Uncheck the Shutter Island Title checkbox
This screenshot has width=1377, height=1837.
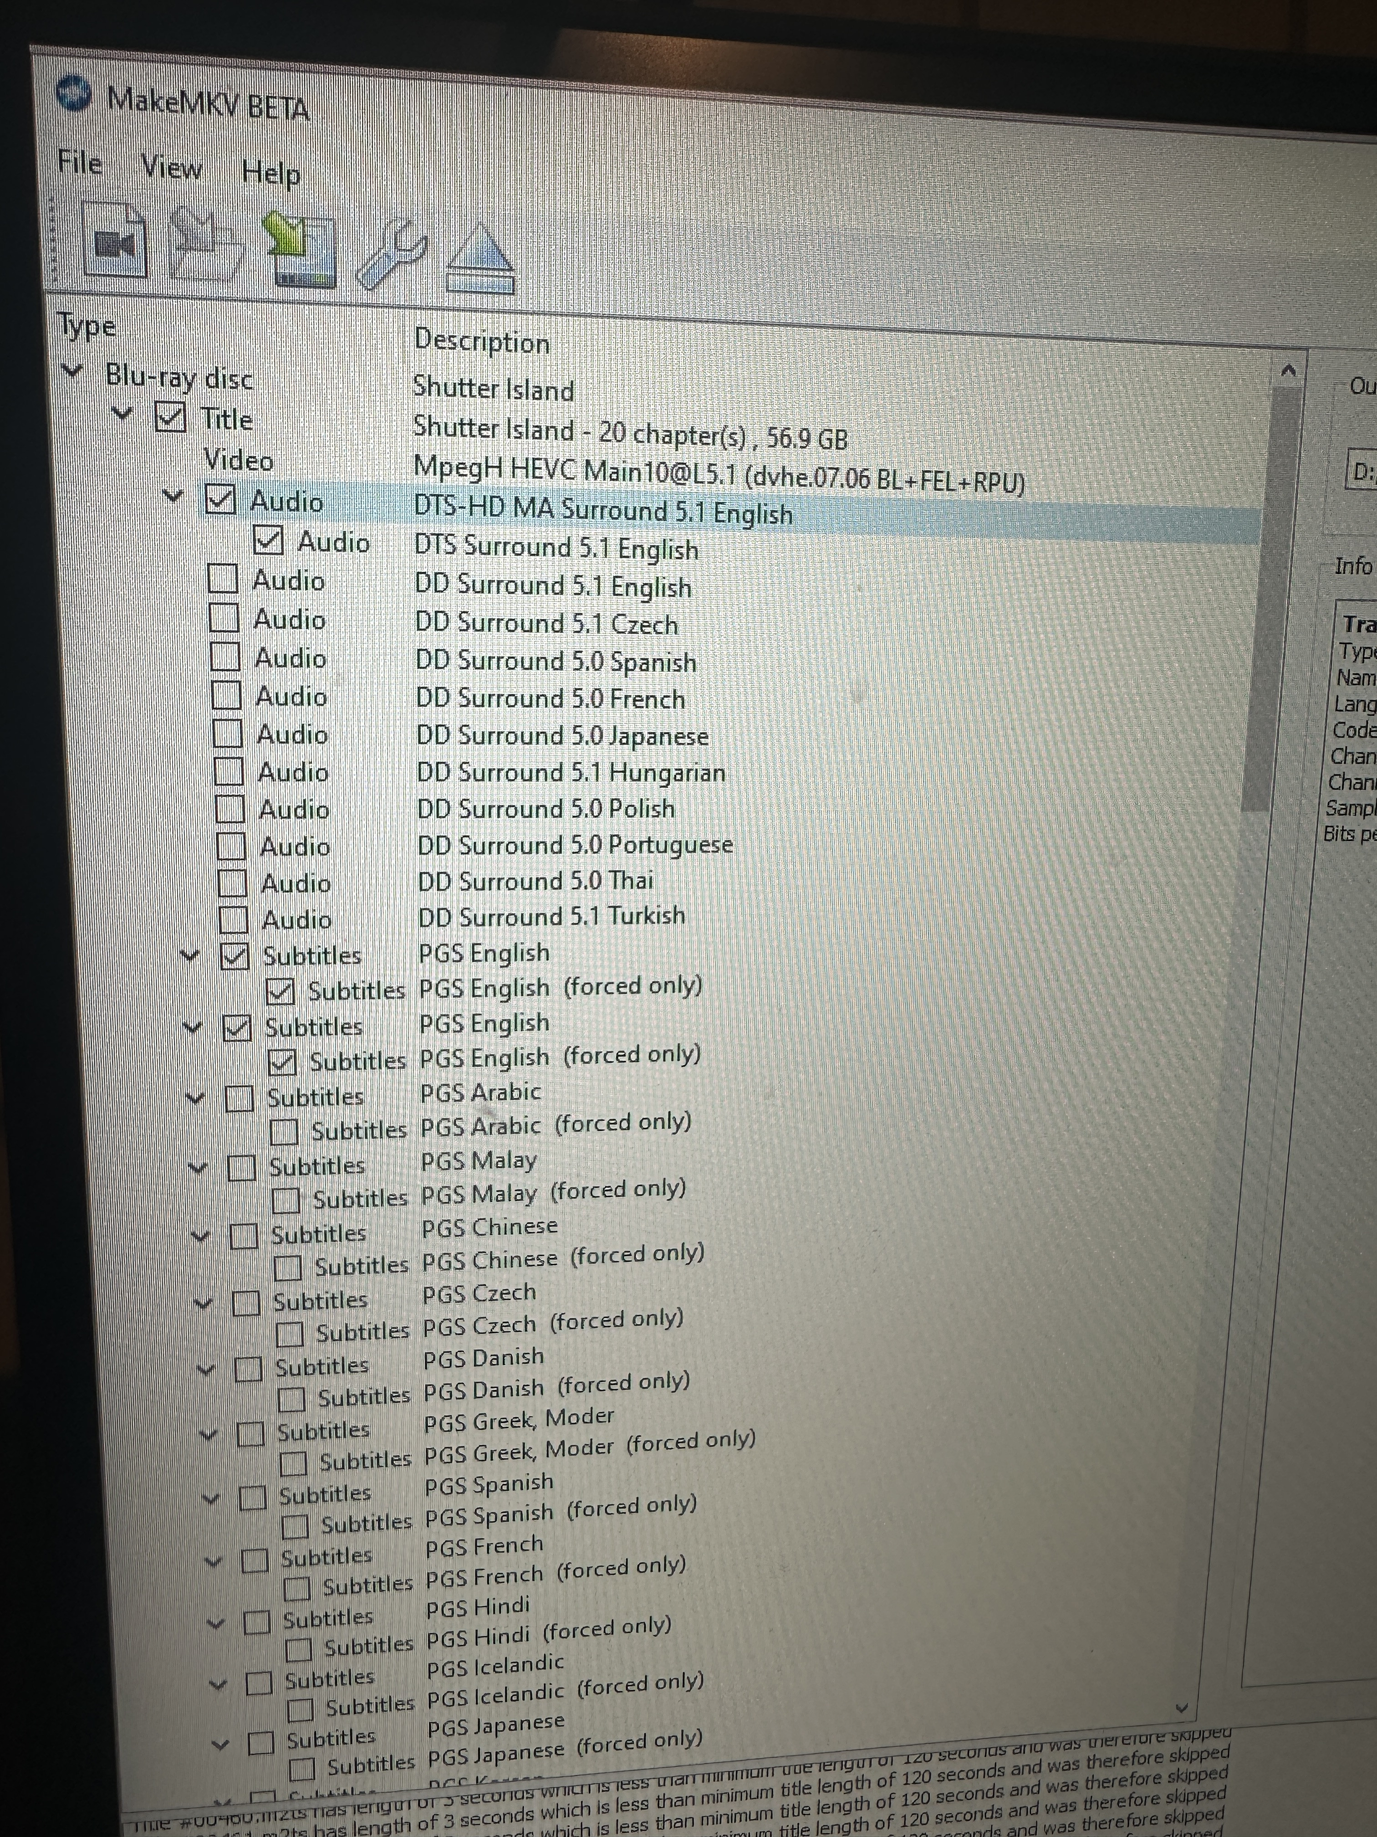point(170,417)
